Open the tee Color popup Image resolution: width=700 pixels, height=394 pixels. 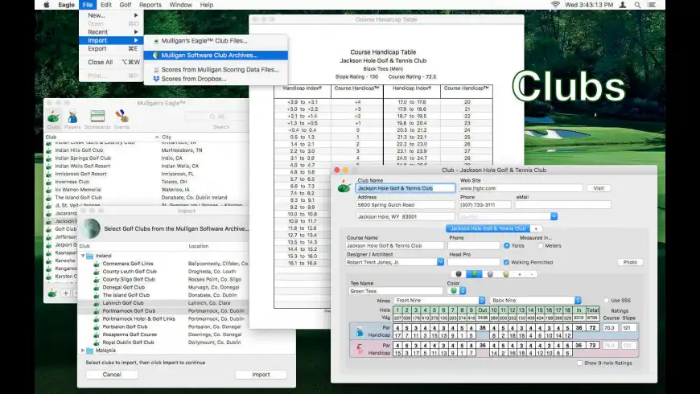(457, 291)
